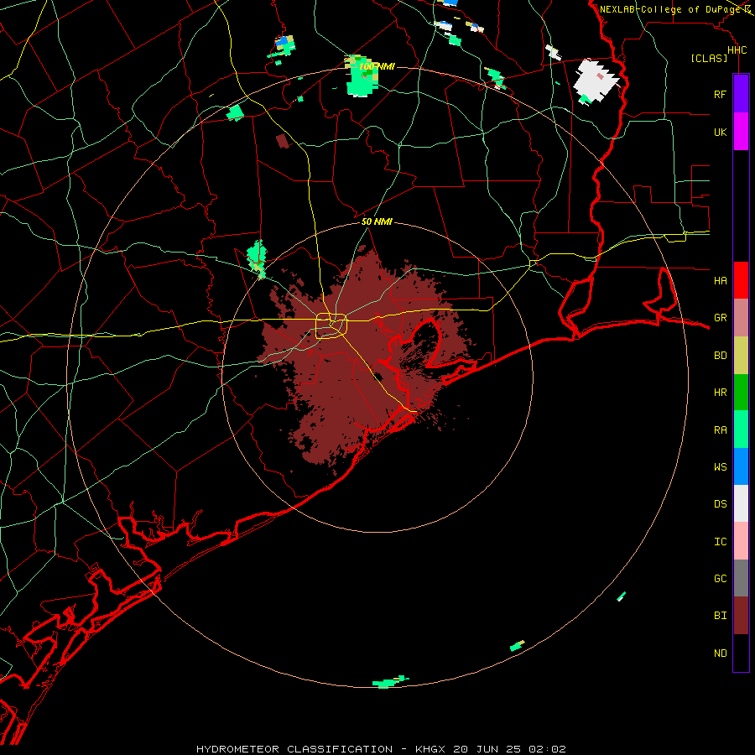This screenshot has width=755, height=755.
Task: Click the magenta UK legend color swatch
Action: pos(741,132)
